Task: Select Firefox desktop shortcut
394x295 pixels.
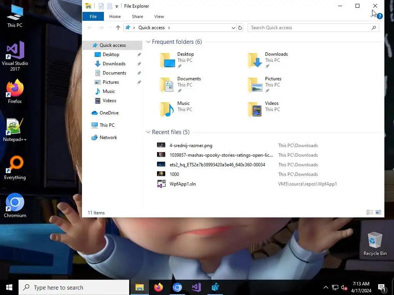Action: tap(15, 91)
